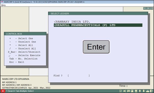Screen dimensions: 154x93
Task: Click the 'S_Bar- Select/Unselect' line
Action: point(24,52)
